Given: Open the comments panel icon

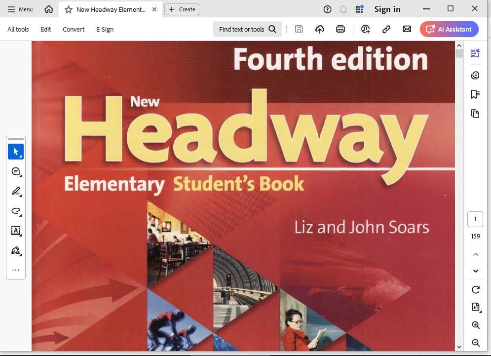Looking at the screenshot, I should (x=475, y=75).
